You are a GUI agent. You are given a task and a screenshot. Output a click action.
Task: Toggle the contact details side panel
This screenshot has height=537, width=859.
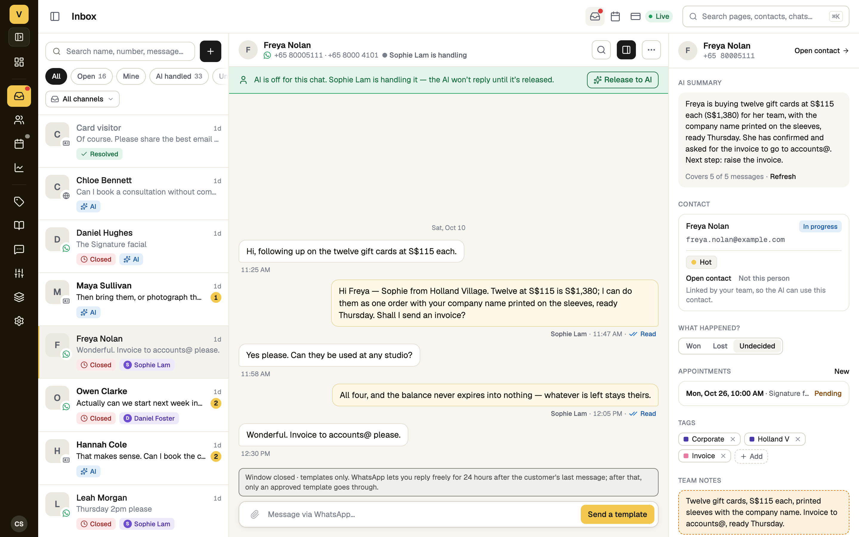626,50
